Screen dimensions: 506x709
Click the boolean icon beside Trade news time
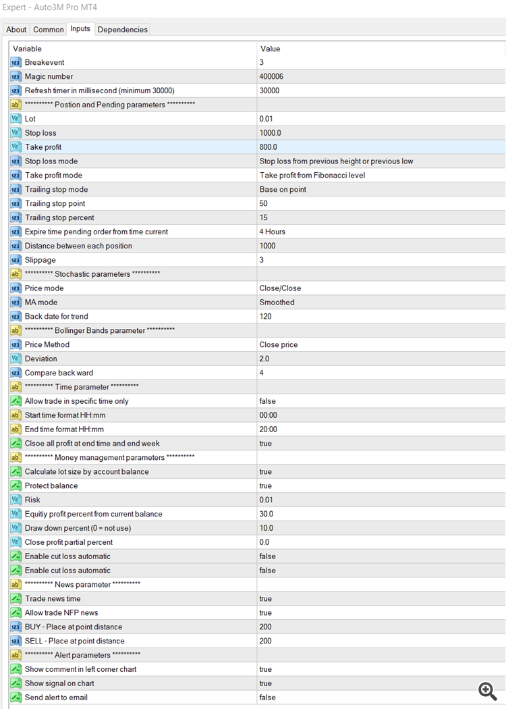pos(16,599)
